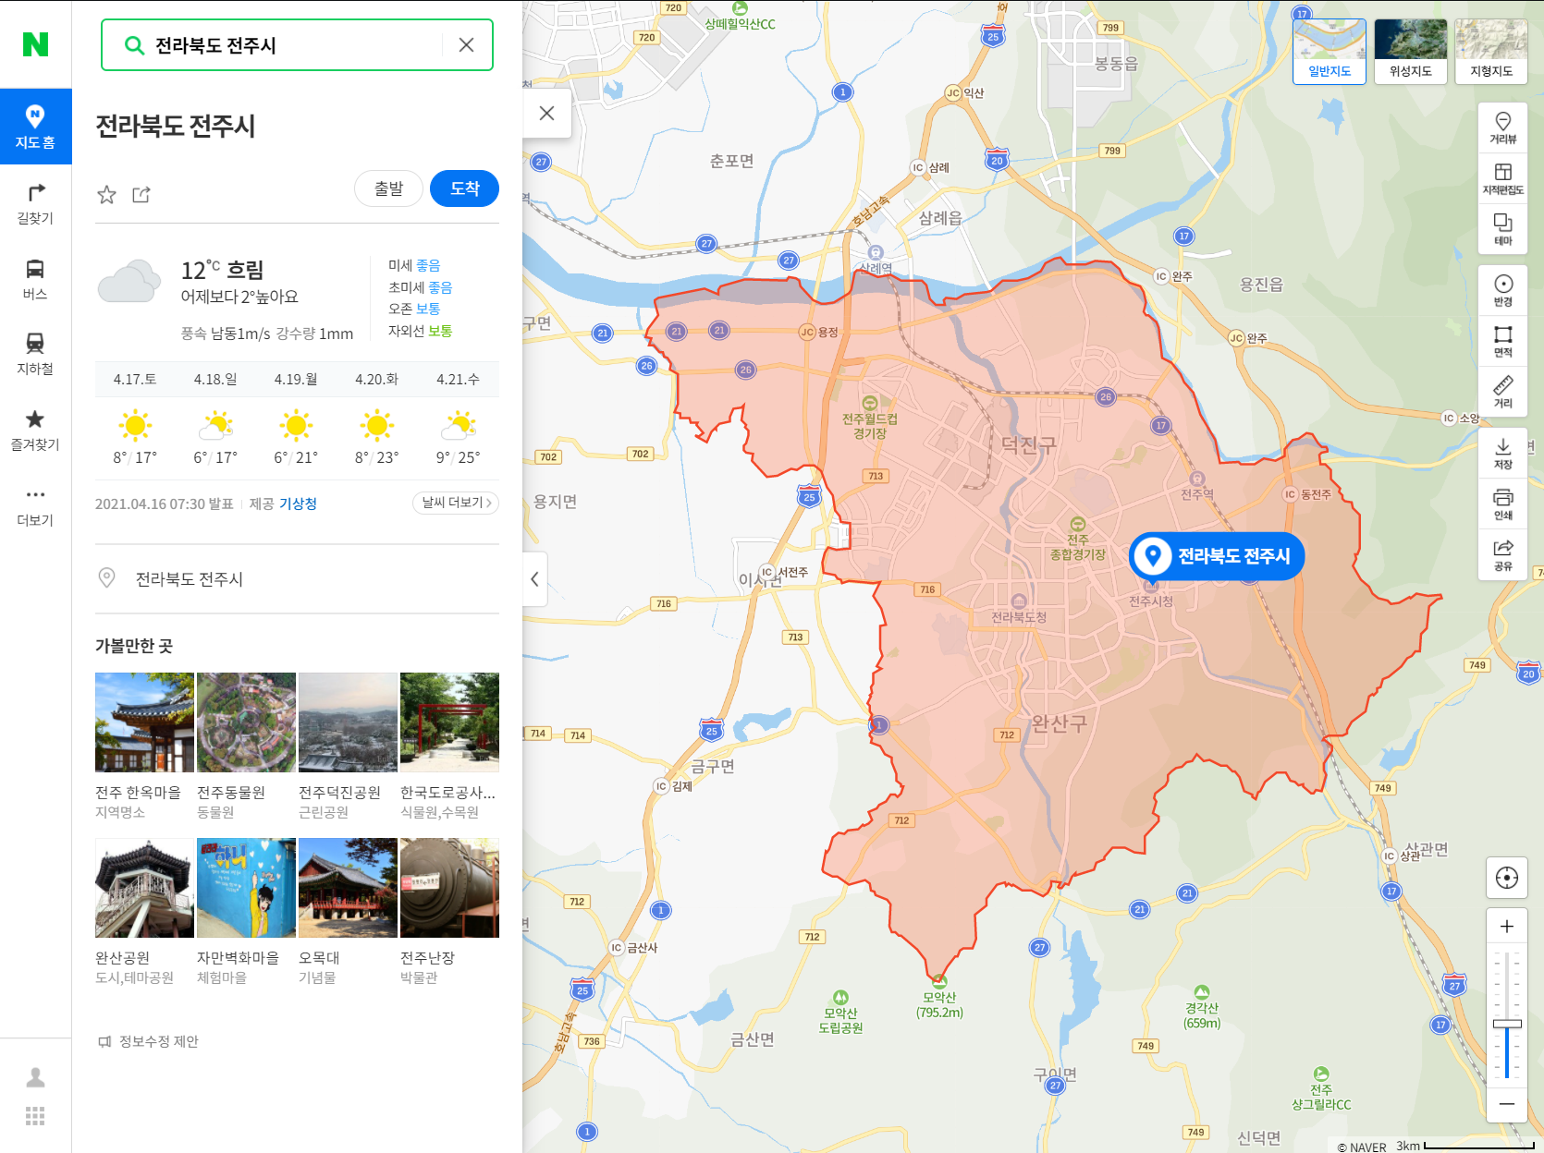Open the 오목대 photo thumbnail
Image resolution: width=1544 pixels, height=1153 pixels.
click(x=348, y=888)
